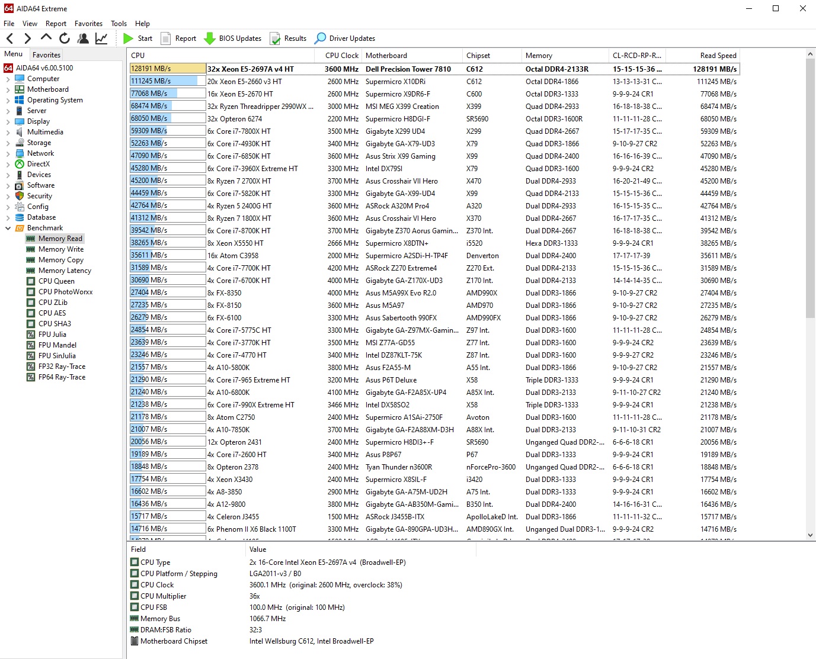Select the Security shield icon
The image size is (816, 659).
pyautogui.click(x=20, y=196)
